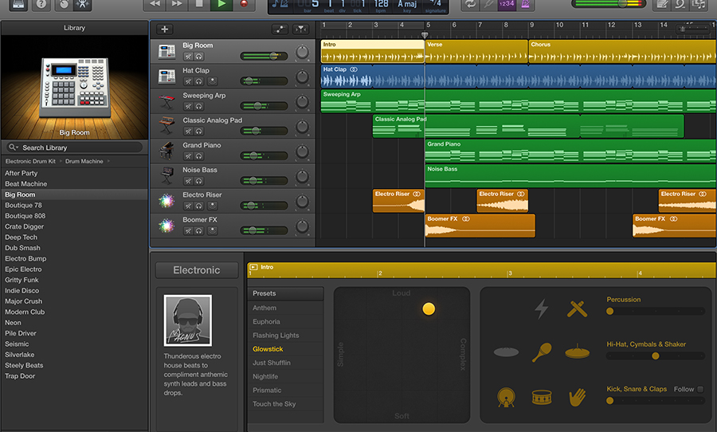
Task: Show track automation button
Action: [280, 29]
